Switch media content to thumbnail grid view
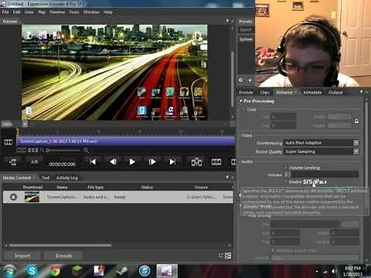 pyautogui.click(x=220, y=256)
